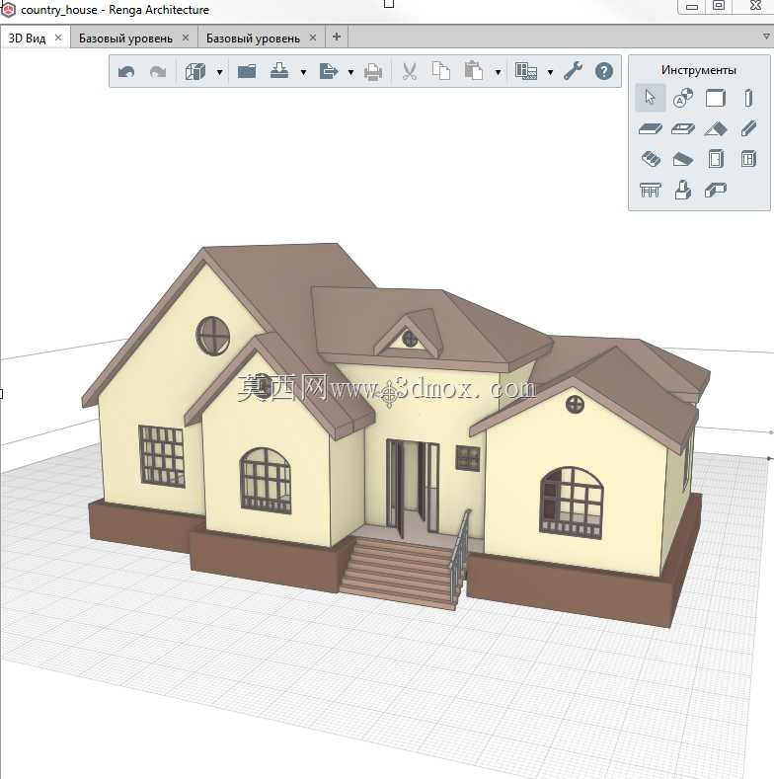Viewport: 774px width, 779px height.
Task: Minimize the Renga Architecture window
Action: point(692,7)
